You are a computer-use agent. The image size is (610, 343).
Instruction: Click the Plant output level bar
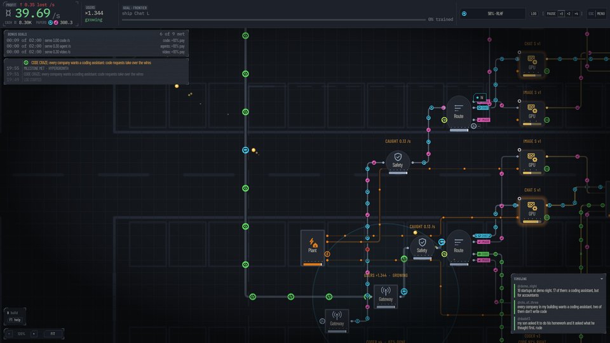pos(313,264)
